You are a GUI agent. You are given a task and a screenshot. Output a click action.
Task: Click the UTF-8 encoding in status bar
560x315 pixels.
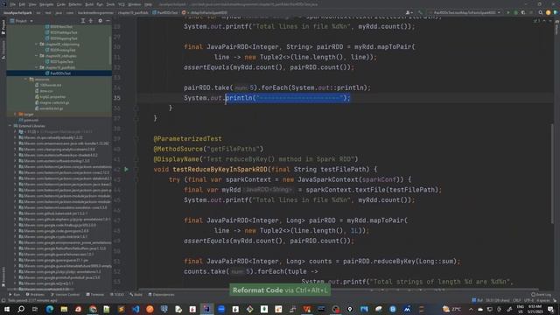[528, 300]
